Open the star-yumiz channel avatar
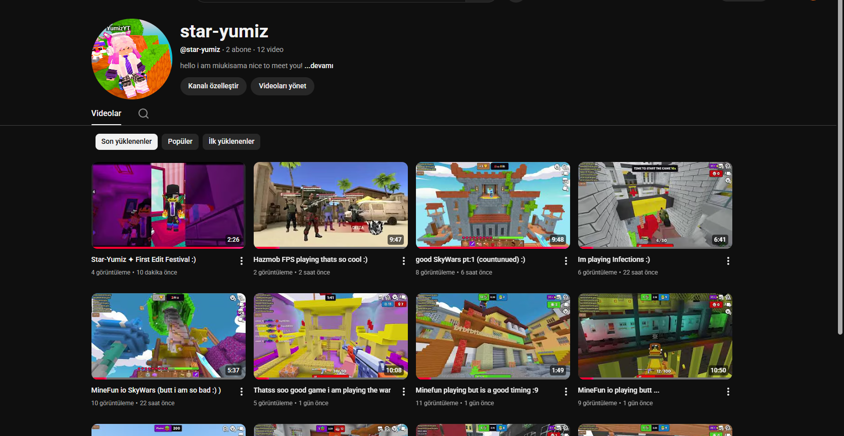The image size is (844, 436). click(132, 59)
